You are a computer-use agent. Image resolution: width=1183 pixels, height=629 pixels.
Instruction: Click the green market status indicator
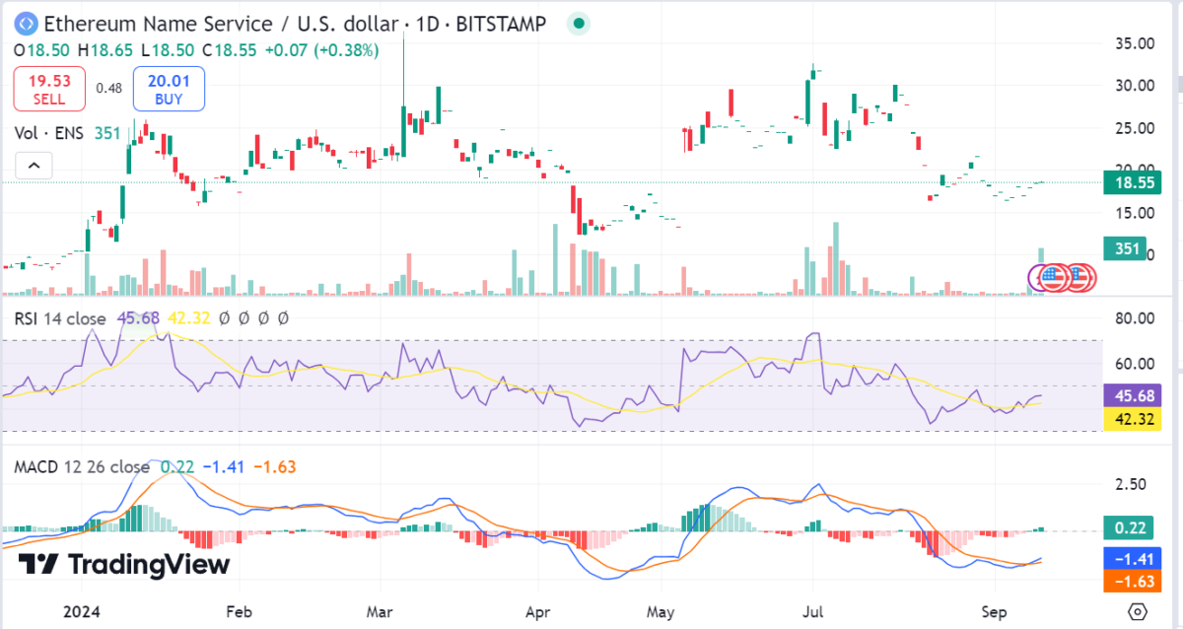(x=579, y=24)
